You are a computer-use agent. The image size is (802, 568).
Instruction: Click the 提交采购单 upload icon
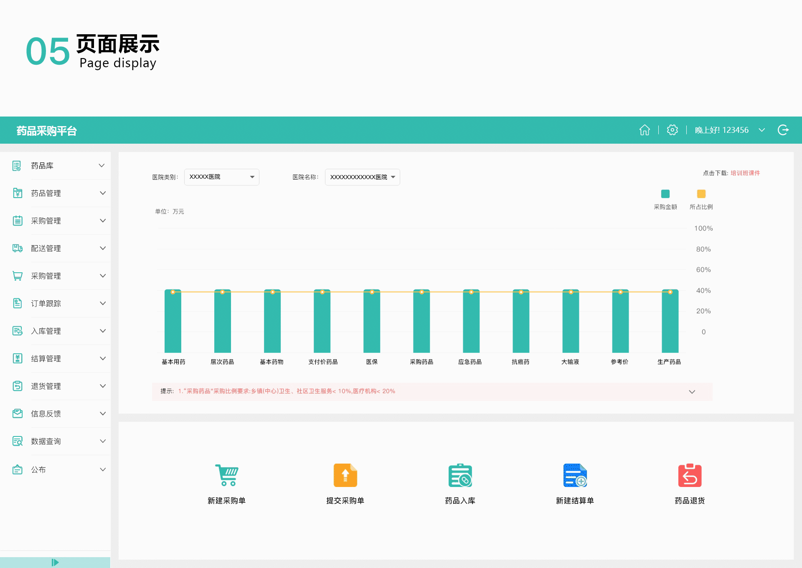(345, 475)
